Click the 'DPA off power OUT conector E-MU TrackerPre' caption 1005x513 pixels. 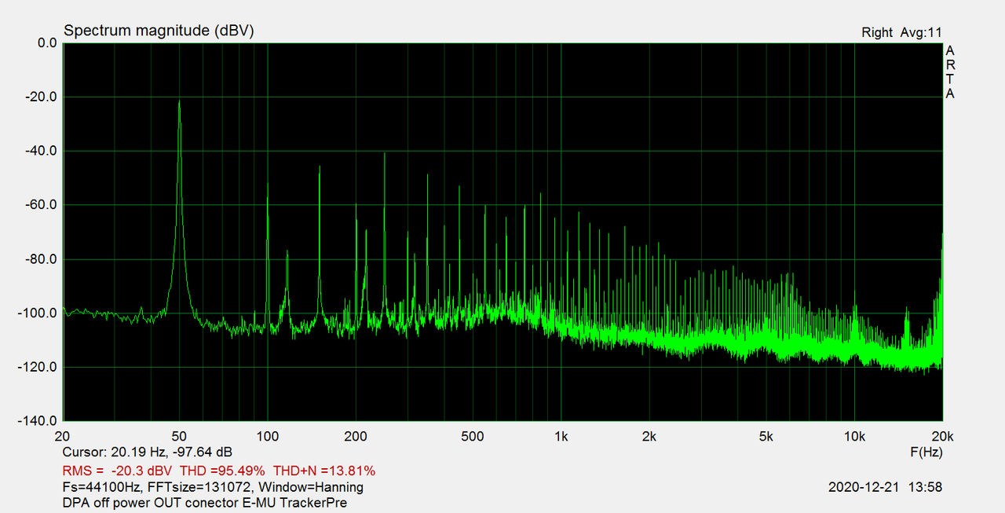coord(205,503)
